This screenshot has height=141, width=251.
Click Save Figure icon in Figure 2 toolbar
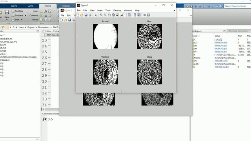pos(86,15)
